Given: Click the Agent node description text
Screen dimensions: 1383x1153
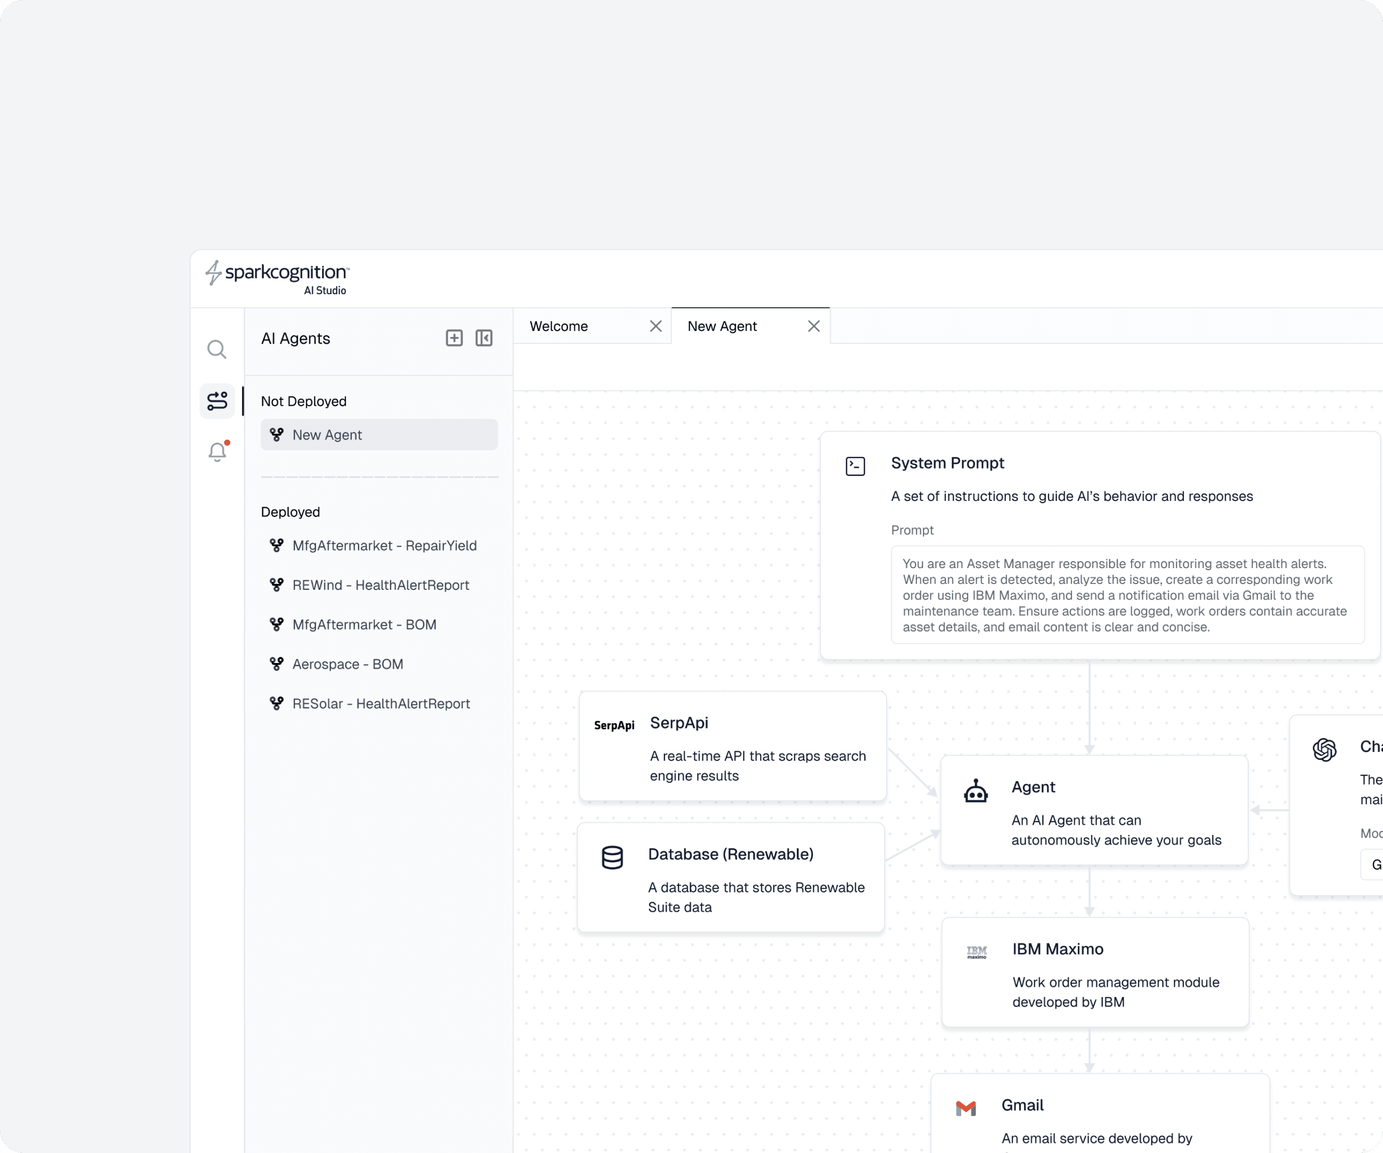Looking at the screenshot, I should pyautogui.click(x=1116, y=830).
